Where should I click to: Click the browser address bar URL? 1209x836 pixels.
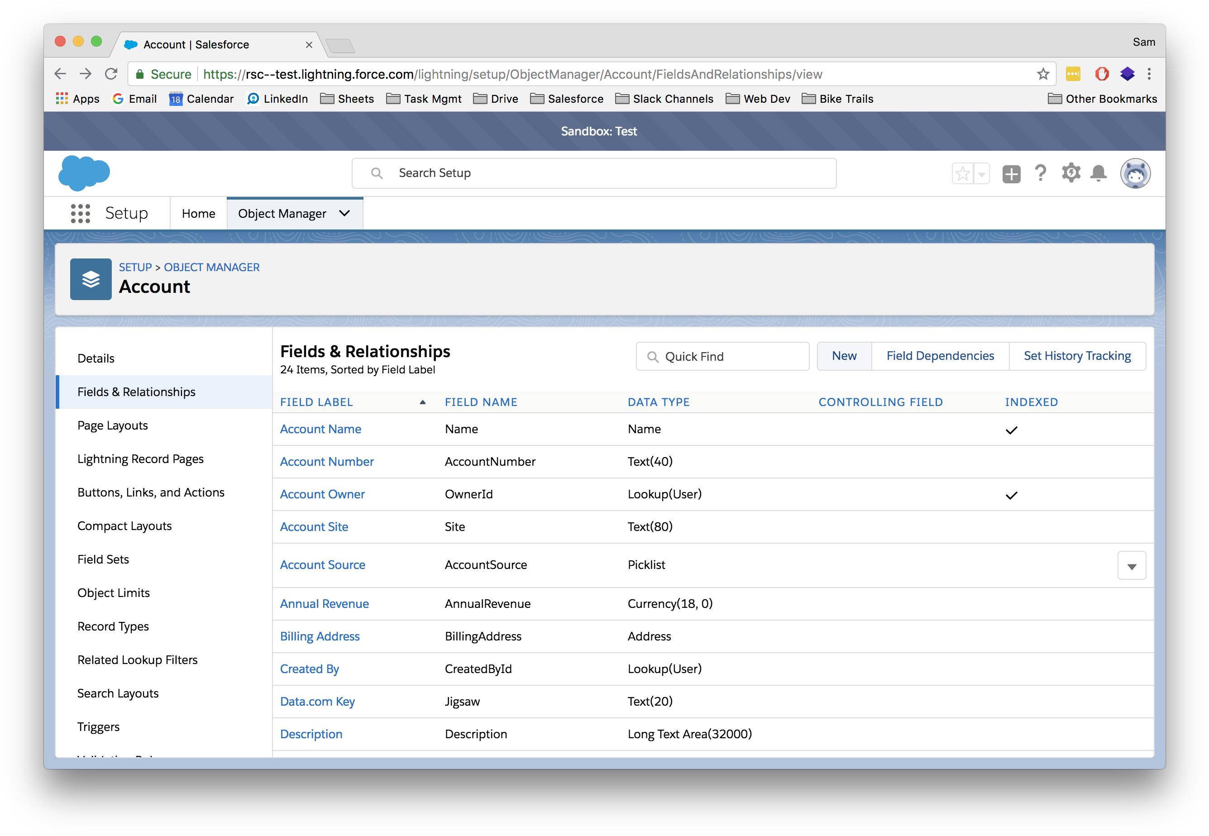512,74
